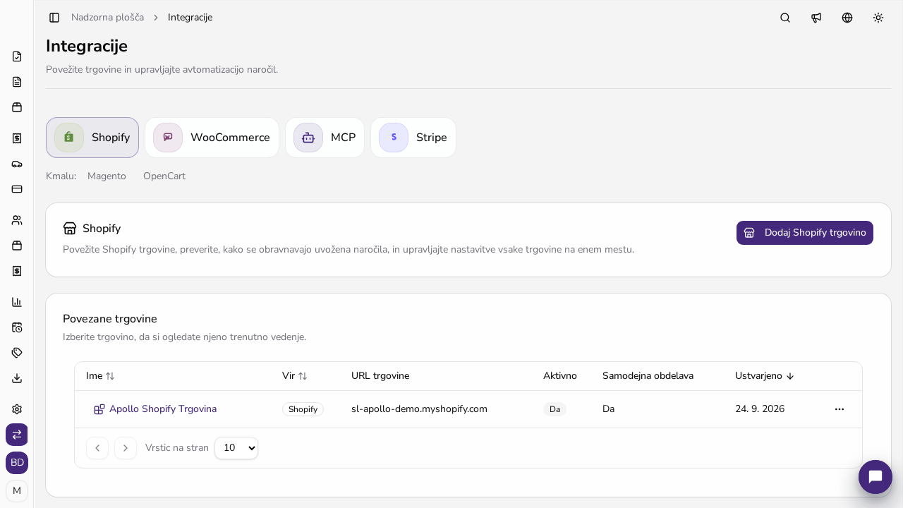Open the settings gear icon in the sidebar
The width and height of the screenshot is (903, 508).
(x=17, y=409)
